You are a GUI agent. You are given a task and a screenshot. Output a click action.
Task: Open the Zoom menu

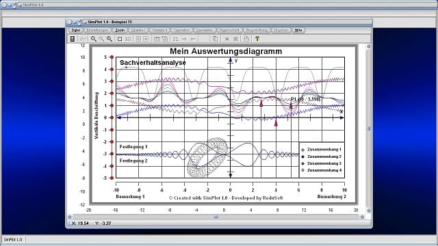pos(120,30)
